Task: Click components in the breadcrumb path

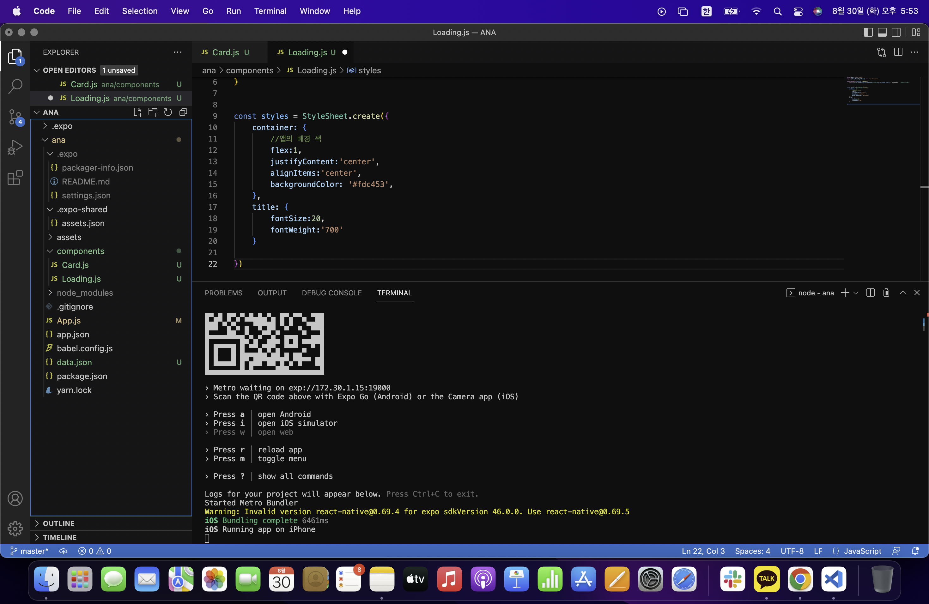Action: (249, 70)
